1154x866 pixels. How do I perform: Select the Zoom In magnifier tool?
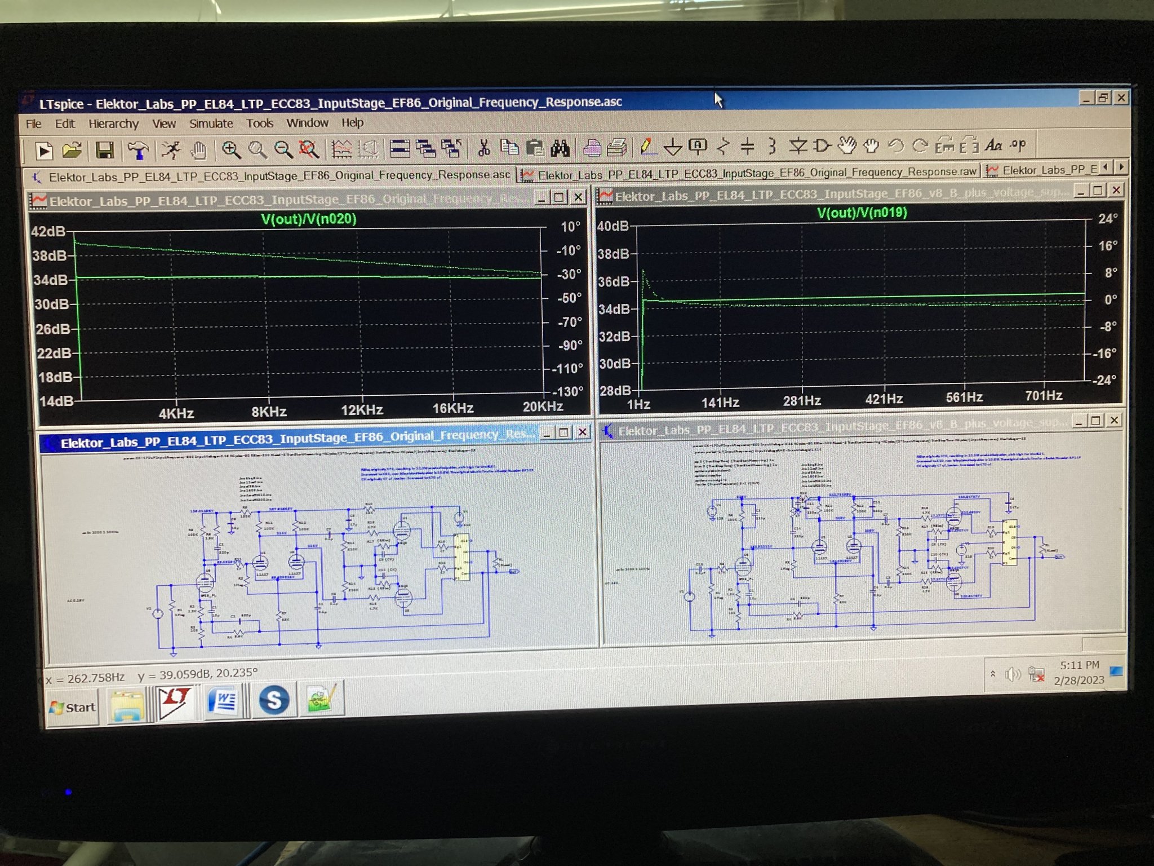click(231, 149)
